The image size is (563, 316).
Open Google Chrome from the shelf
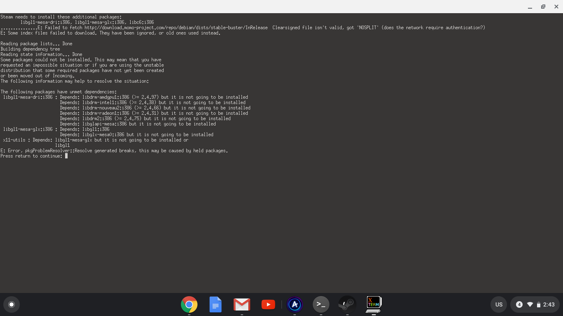point(189,304)
